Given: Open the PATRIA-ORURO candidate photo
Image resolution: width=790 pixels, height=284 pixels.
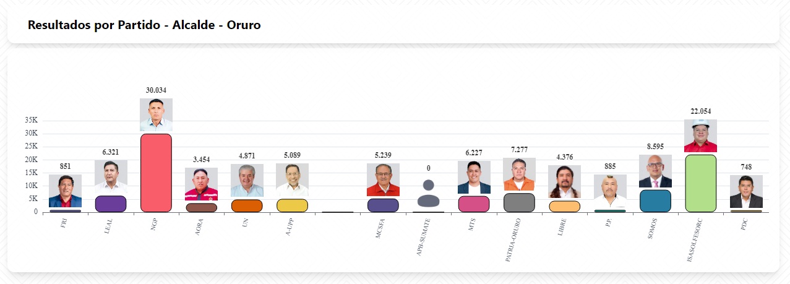Looking at the screenshot, I should pos(519,174).
